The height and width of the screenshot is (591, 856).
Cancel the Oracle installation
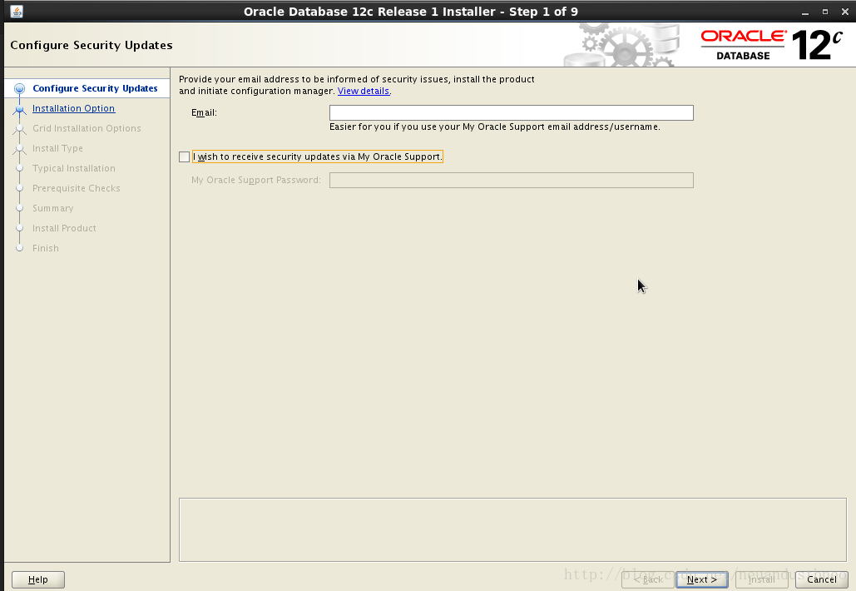(x=822, y=579)
